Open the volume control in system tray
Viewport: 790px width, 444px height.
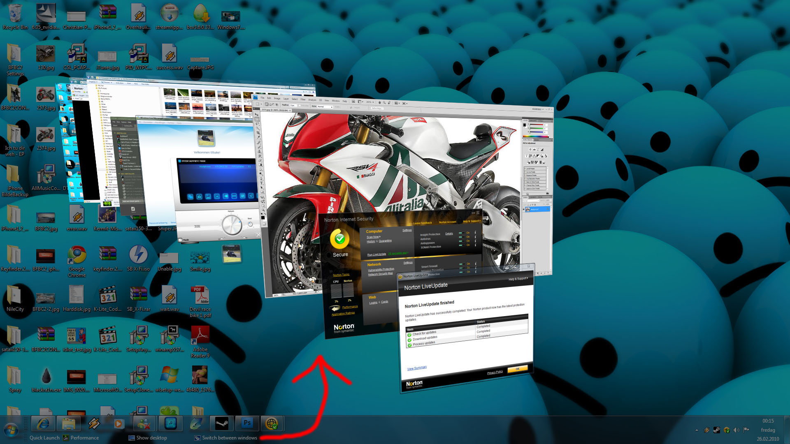pyautogui.click(x=737, y=430)
